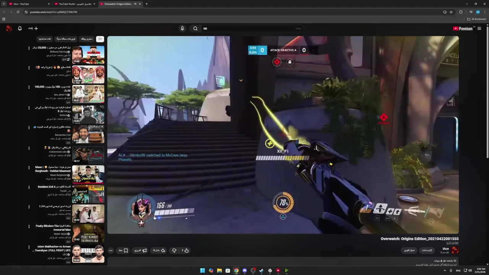Open options for mohammed oden video
489x275 pixels.
pyautogui.click(x=29, y=147)
